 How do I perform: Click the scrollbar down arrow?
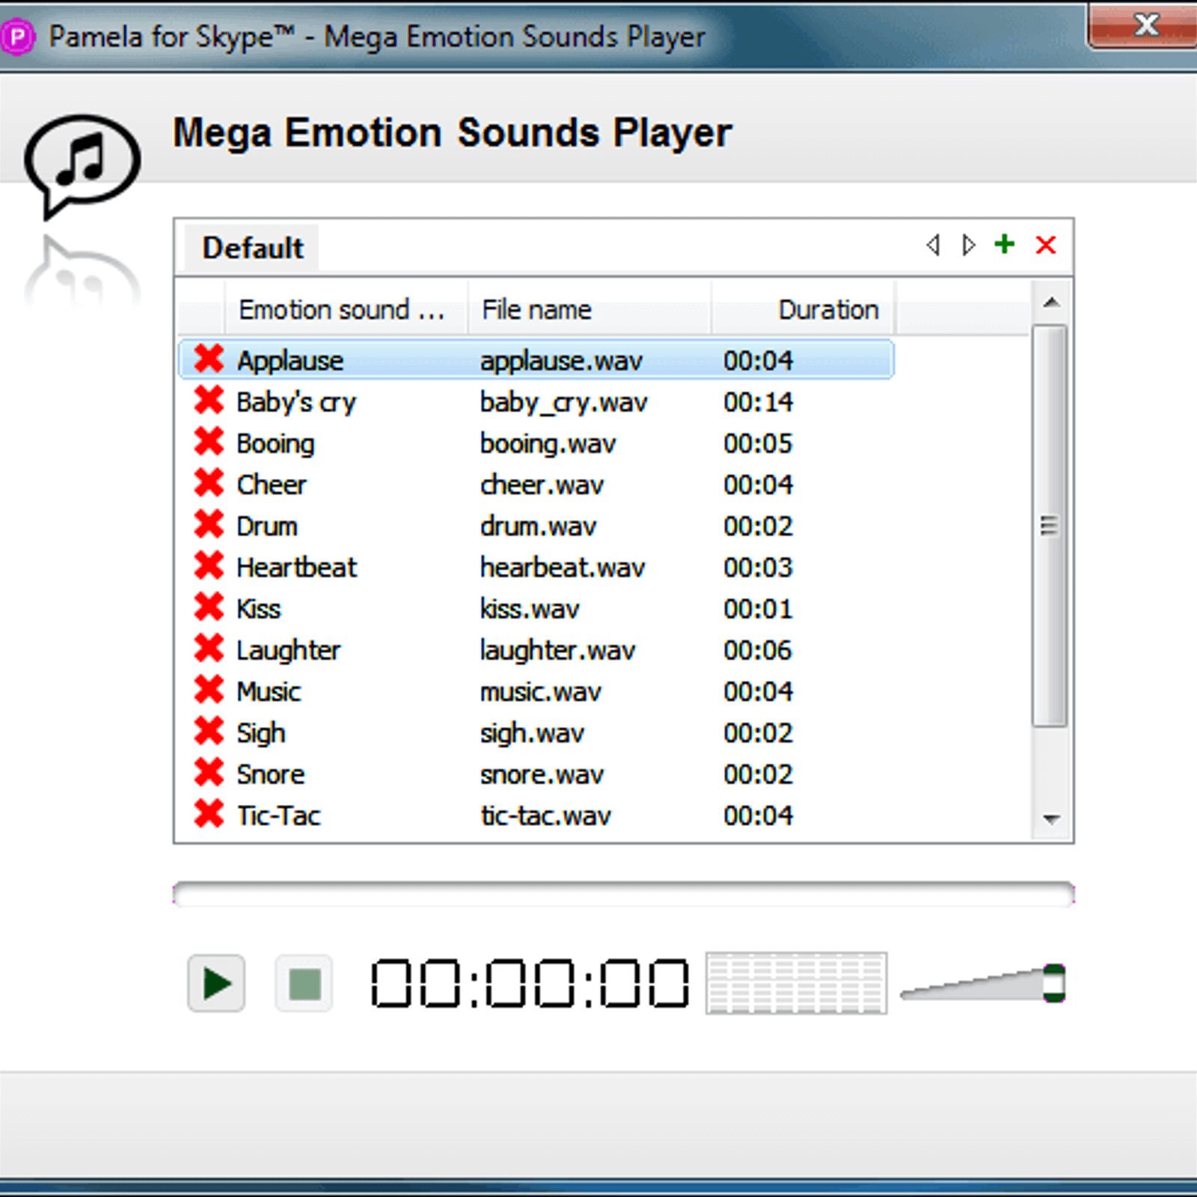tap(1052, 819)
